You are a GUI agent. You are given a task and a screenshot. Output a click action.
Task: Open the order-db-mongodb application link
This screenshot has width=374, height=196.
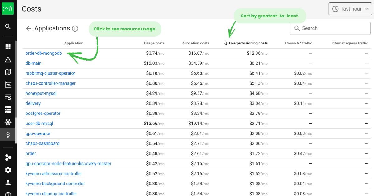44,53
